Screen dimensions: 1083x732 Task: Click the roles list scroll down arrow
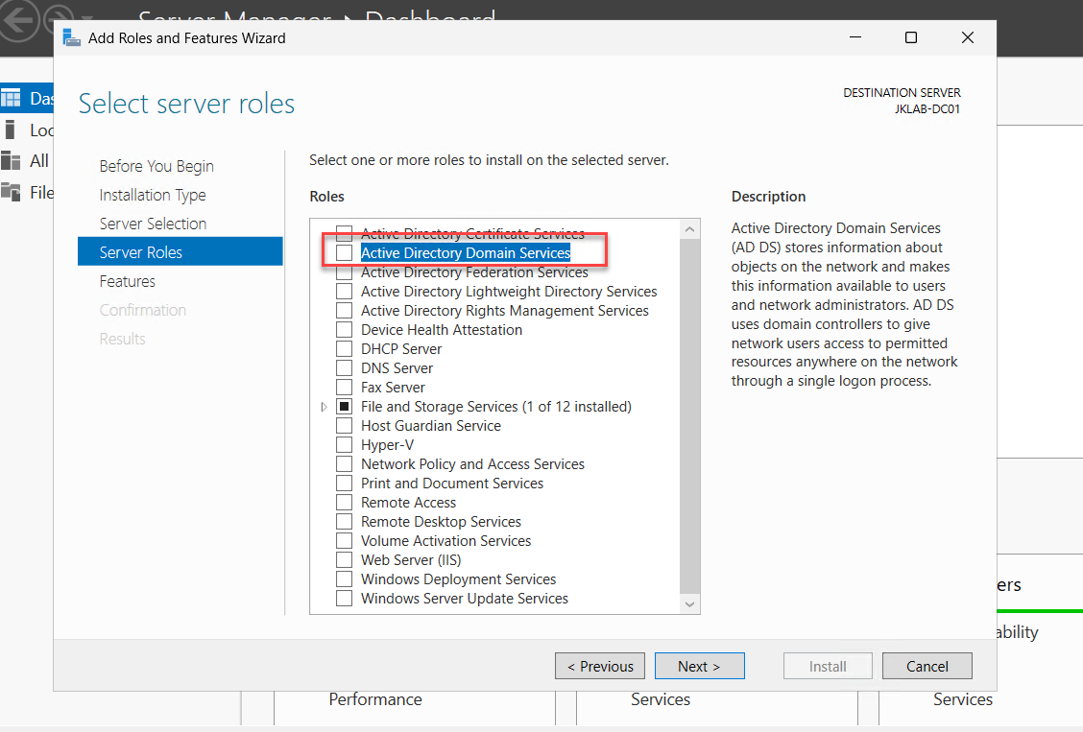tap(689, 604)
